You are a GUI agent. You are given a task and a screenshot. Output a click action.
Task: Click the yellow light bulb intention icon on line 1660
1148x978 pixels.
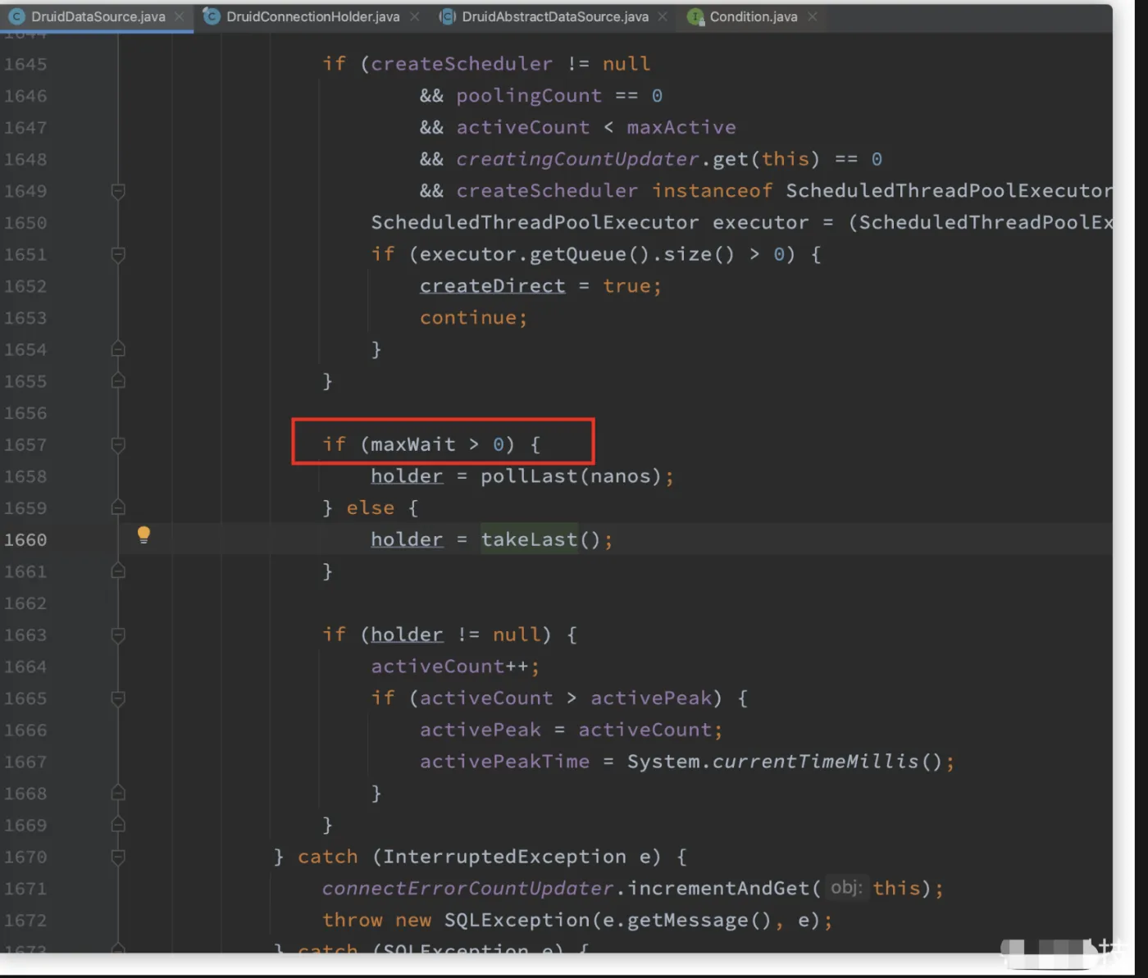pyautogui.click(x=143, y=535)
